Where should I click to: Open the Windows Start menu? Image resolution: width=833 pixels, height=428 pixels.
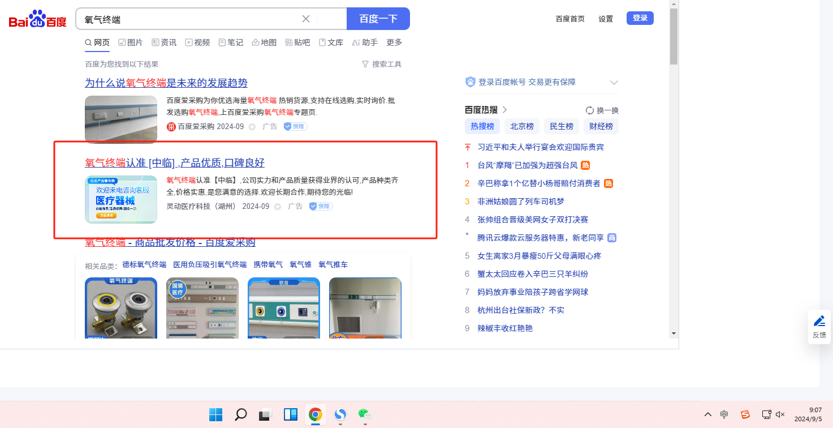pyautogui.click(x=215, y=414)
